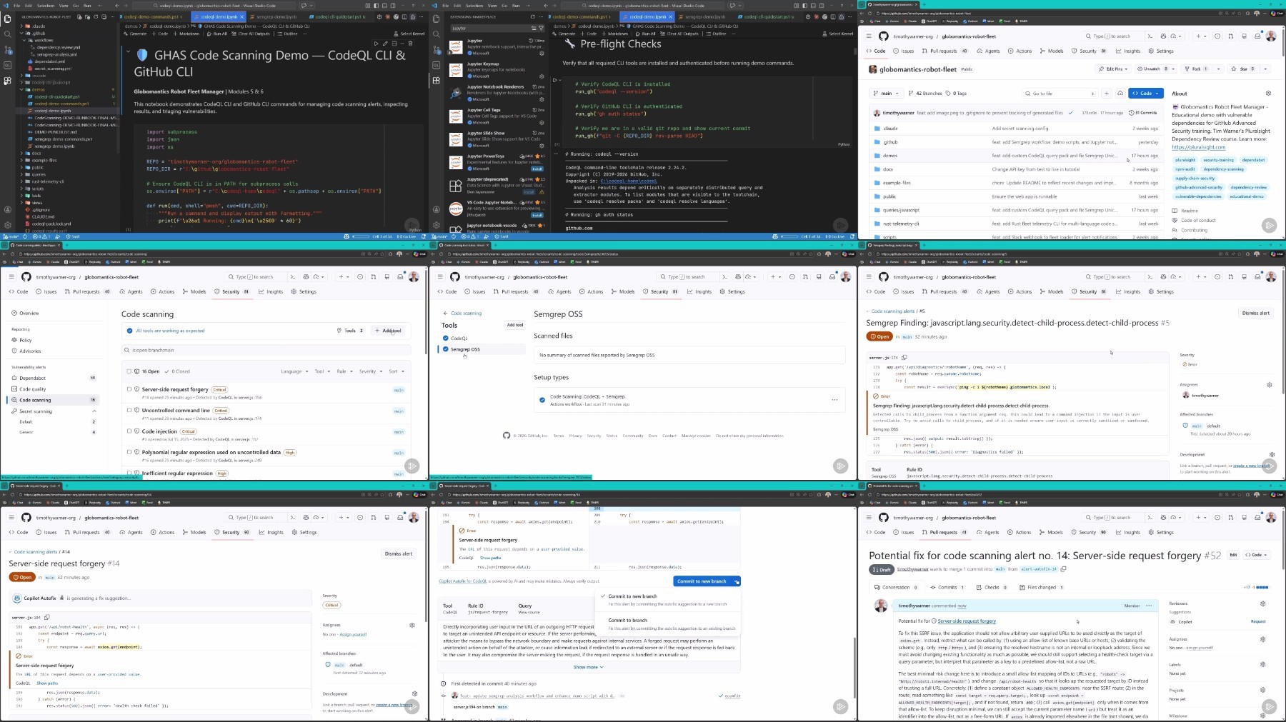Screen dimensions: 1286x722
Task: Open the Source Control icon in activity bar
Action: [8, 50]
